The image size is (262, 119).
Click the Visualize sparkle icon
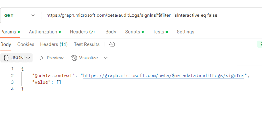(74, 58)
